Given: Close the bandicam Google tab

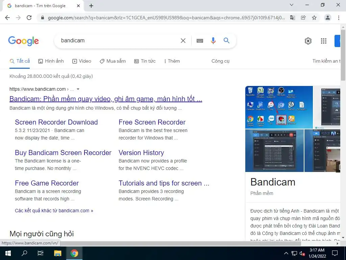Looking at the screenshot, I should [78, 6].
